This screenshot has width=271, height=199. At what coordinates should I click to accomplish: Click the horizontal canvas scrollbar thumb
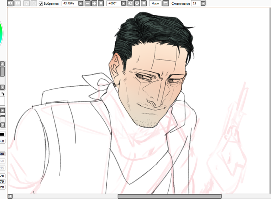coord(169,196)
